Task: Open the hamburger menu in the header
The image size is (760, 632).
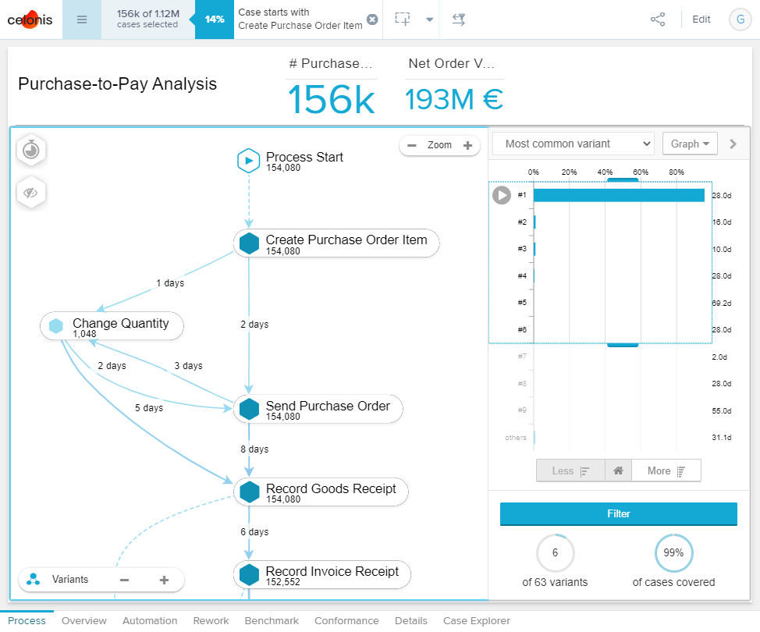Action: tap(82, 20)
